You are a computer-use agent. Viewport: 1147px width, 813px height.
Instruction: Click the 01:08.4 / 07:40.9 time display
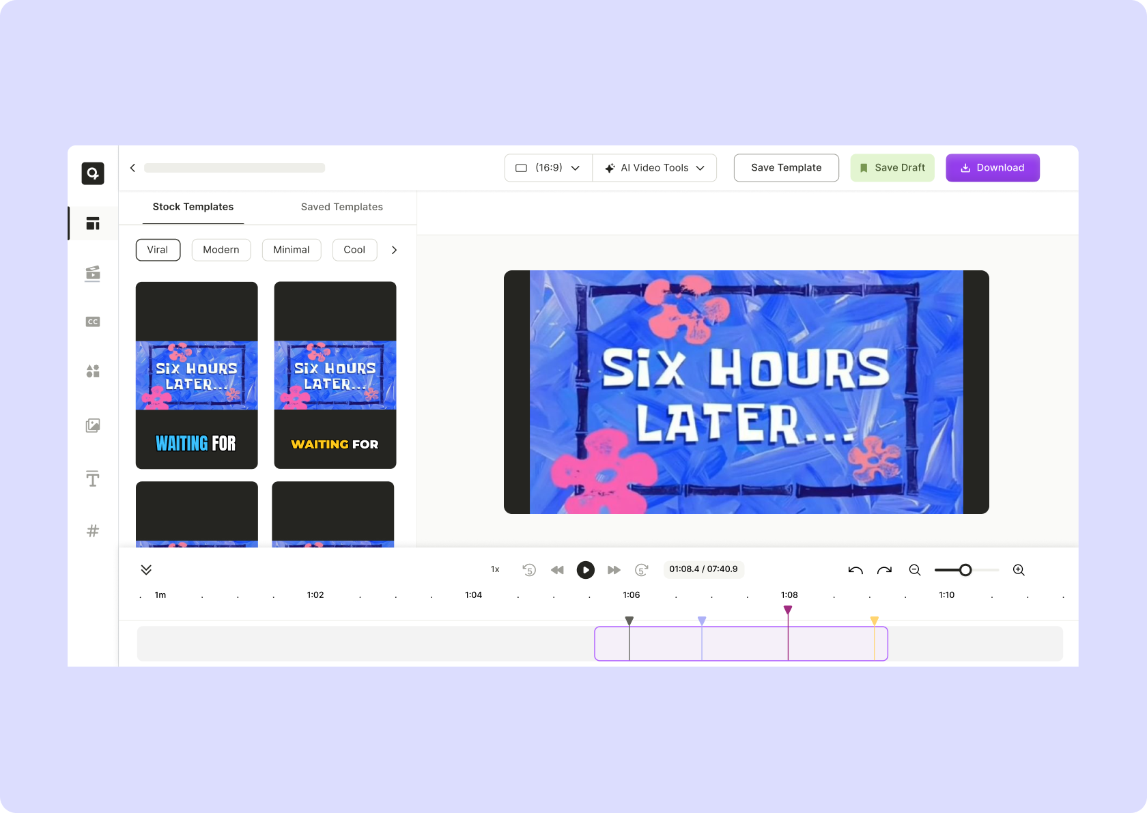(x=703, y=569)
